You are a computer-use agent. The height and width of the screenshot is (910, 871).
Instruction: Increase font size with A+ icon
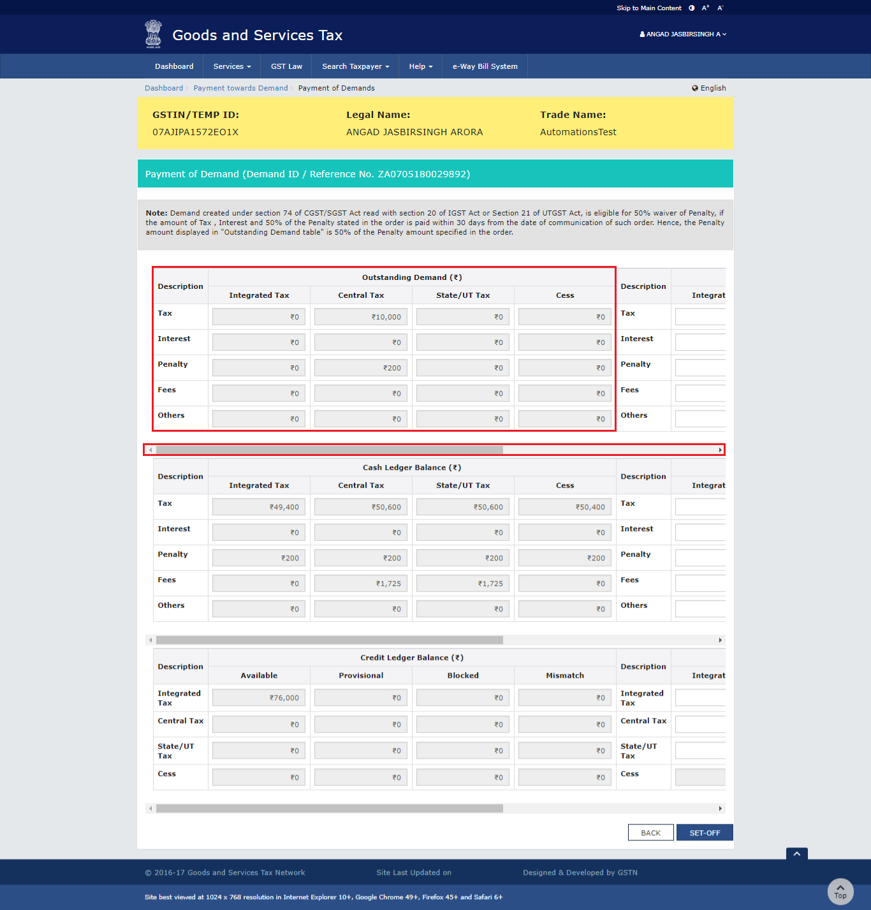[x=705, y=8]
